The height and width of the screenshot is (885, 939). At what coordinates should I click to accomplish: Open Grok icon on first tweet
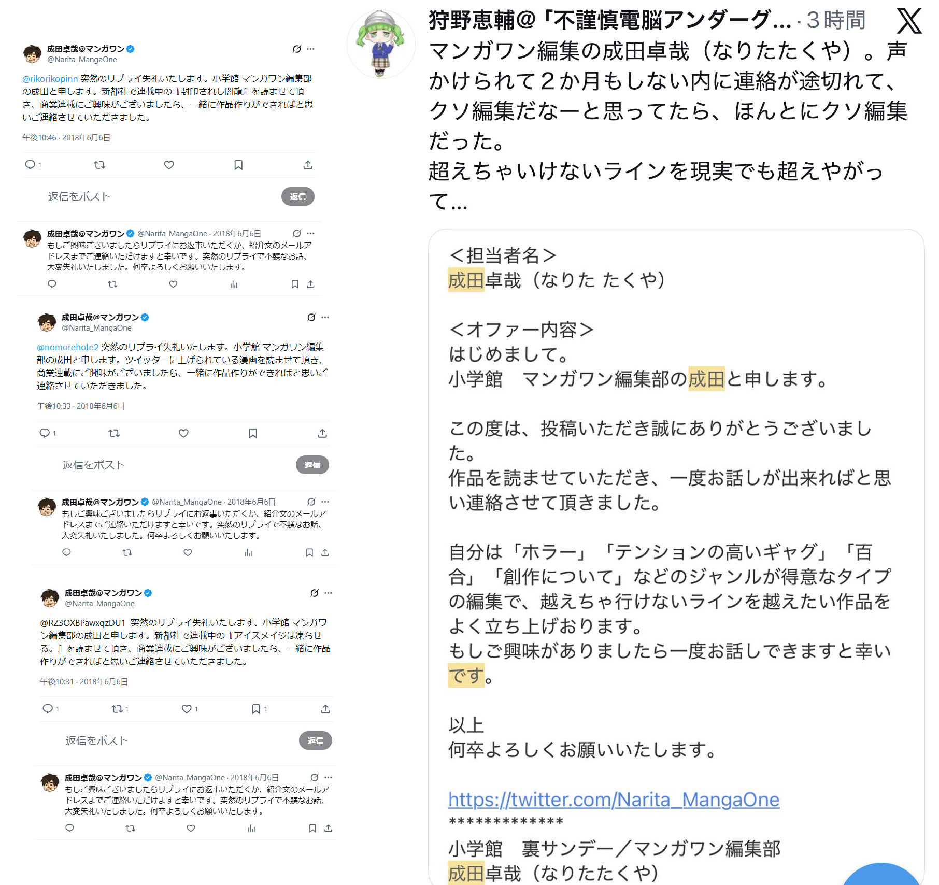click(x=297, y=49)
